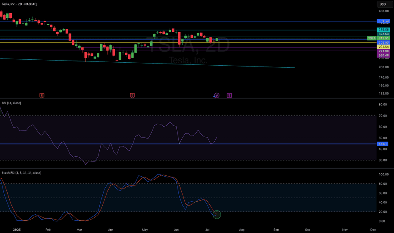Click the RSI axis 70.00 tick

383,116
